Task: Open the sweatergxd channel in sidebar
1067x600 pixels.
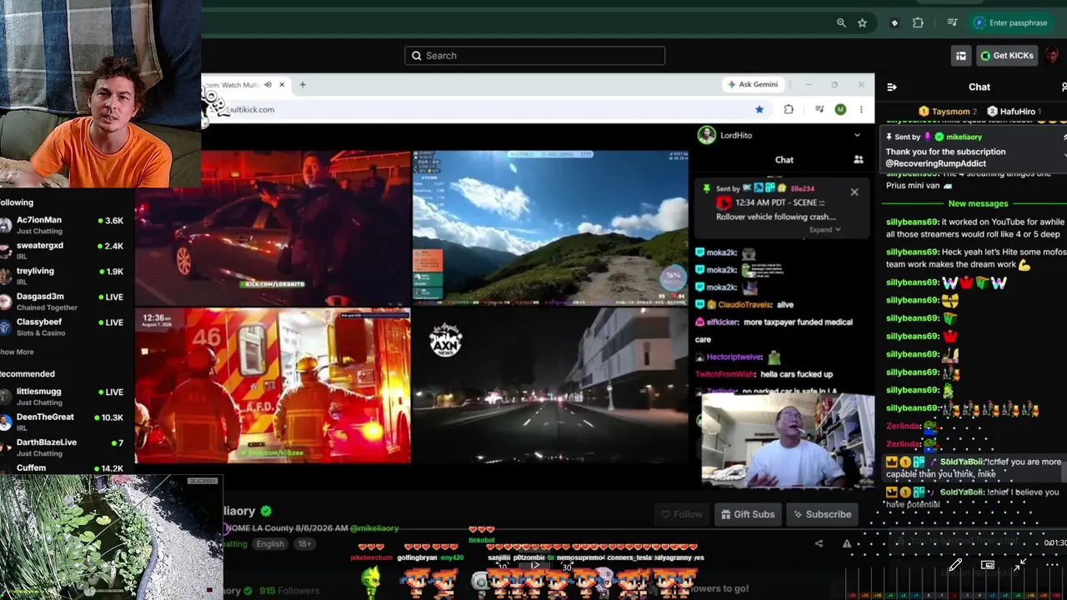Action: click(x=63, y=251)
